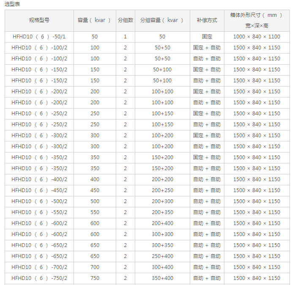Click capacity 650 in the 300+350 row
Viewport: 292px width, 285px height.
click(x=95, y=245)
